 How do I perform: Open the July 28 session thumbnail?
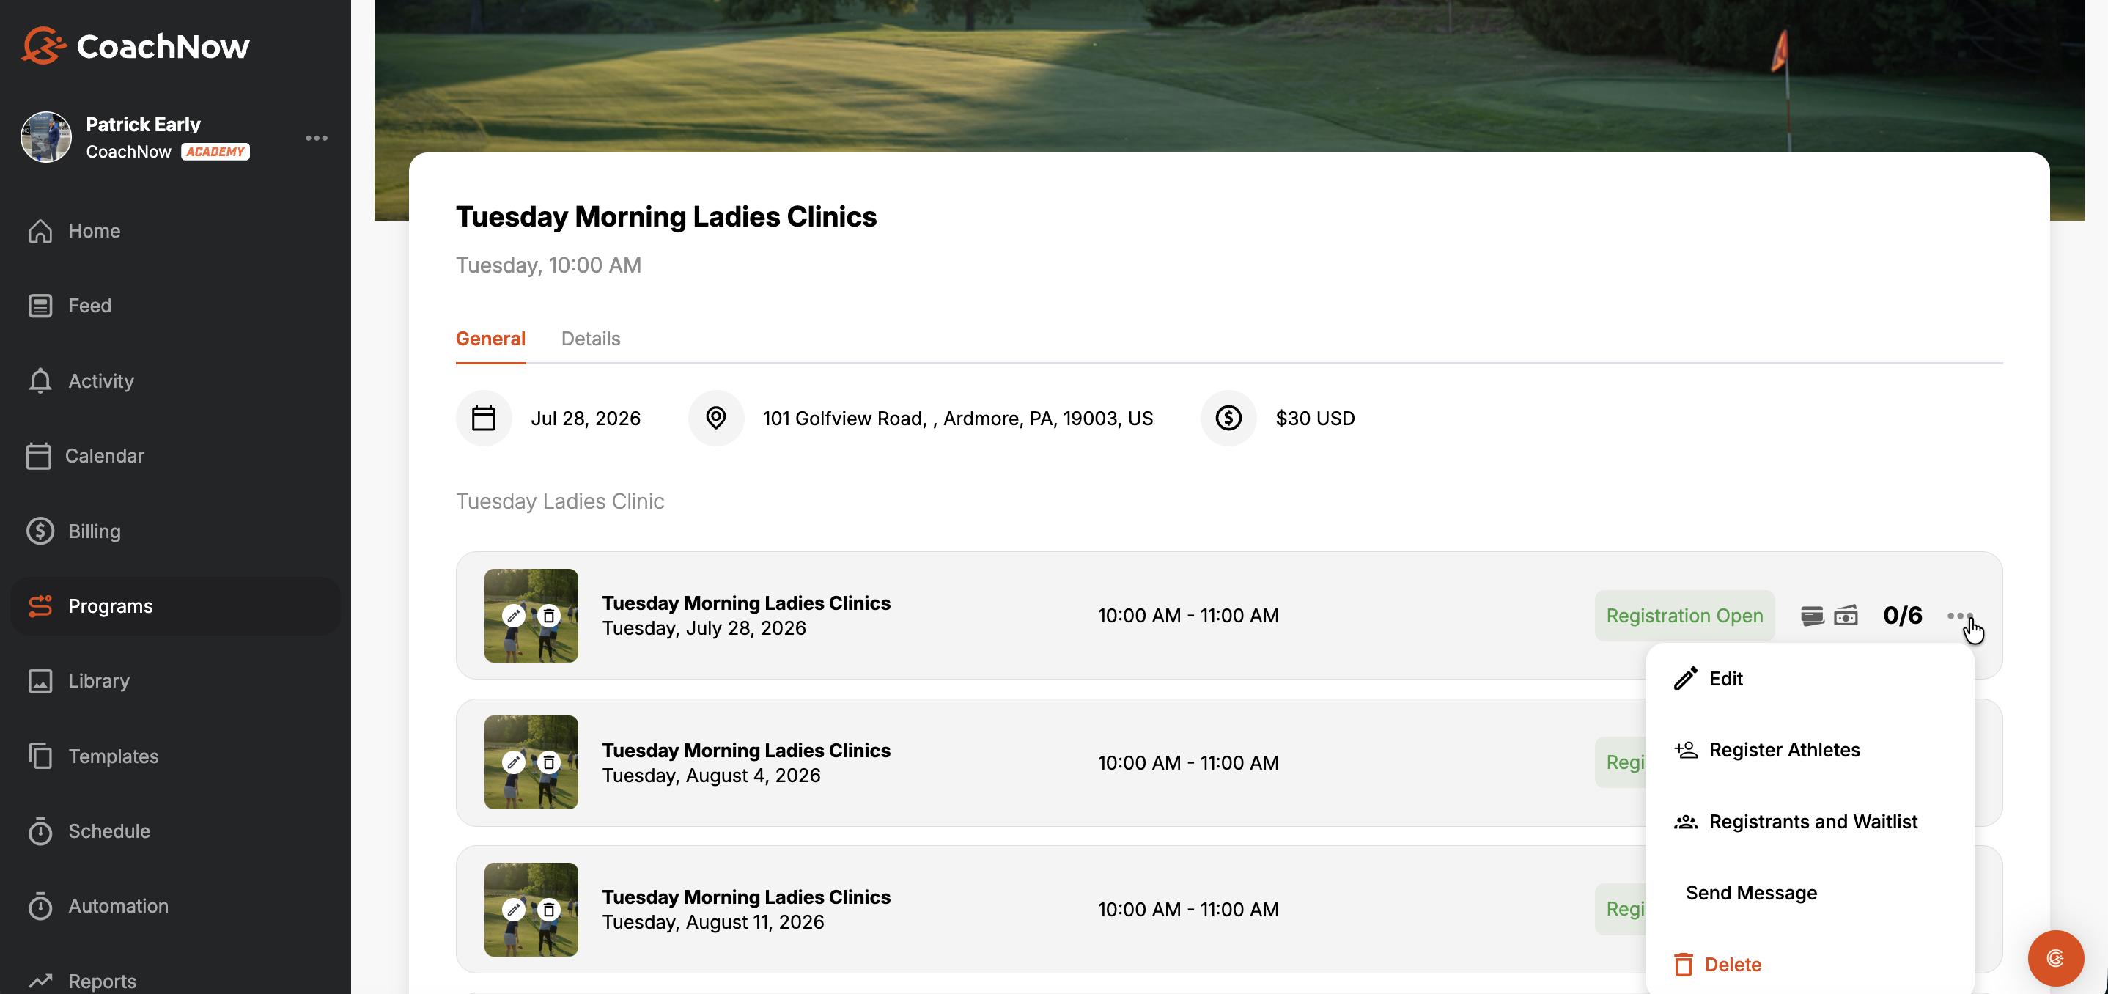tap(531, 615)
